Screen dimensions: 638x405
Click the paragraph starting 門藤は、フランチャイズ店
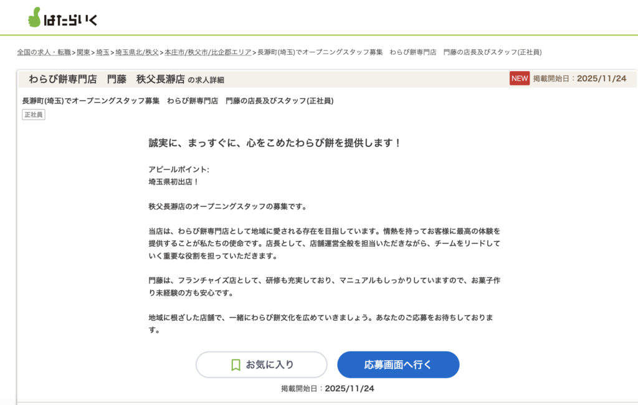coord(324,287)
